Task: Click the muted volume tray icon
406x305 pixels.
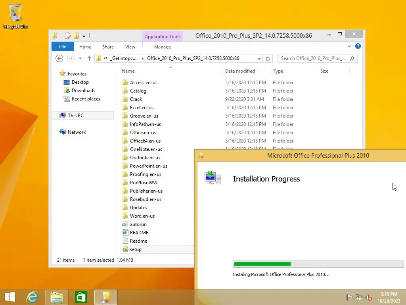Action: (368, 297)
